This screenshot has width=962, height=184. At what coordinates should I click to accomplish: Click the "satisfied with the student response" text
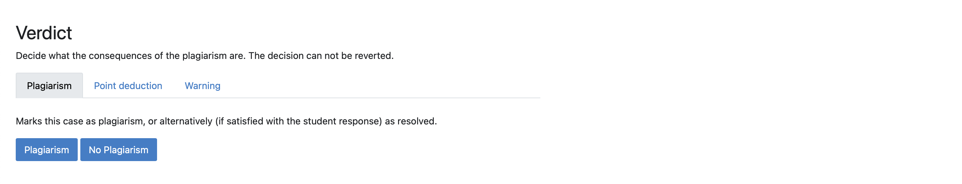304,121
